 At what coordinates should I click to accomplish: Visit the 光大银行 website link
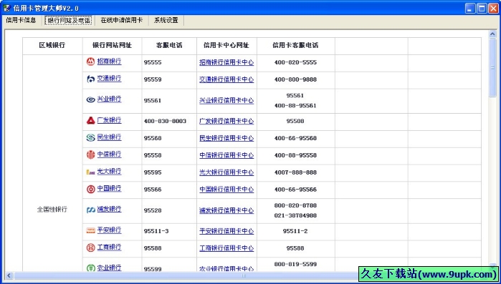click(x=109, y=172)
